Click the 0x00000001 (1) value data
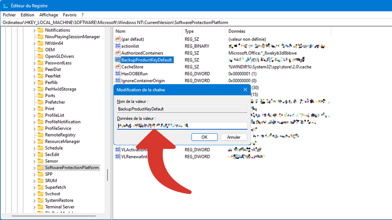 pyautogui.click(x=242, y=74)
